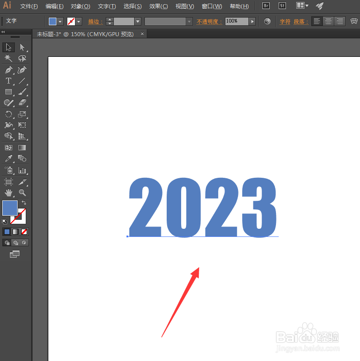360x361 pixels.
Task: Select the Eraser tool
Action: [x=22, y=102]
